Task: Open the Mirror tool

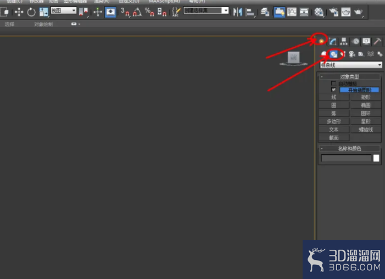Action: pos(237,12)
